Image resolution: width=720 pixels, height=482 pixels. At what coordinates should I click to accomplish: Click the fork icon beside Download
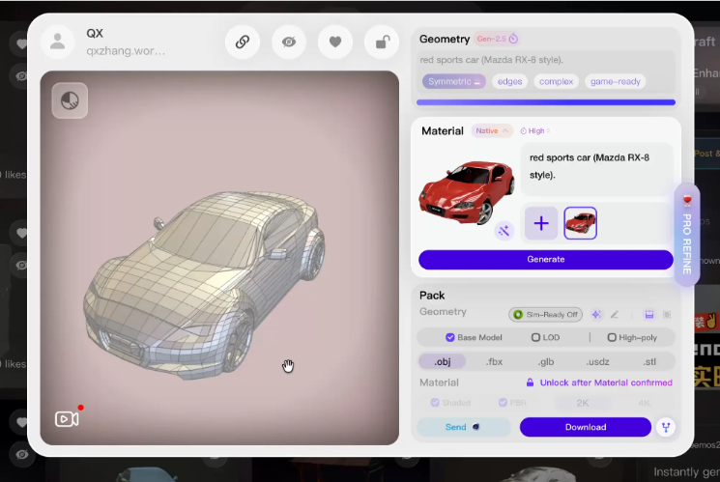pyautogui.click(x=666, y=427)
